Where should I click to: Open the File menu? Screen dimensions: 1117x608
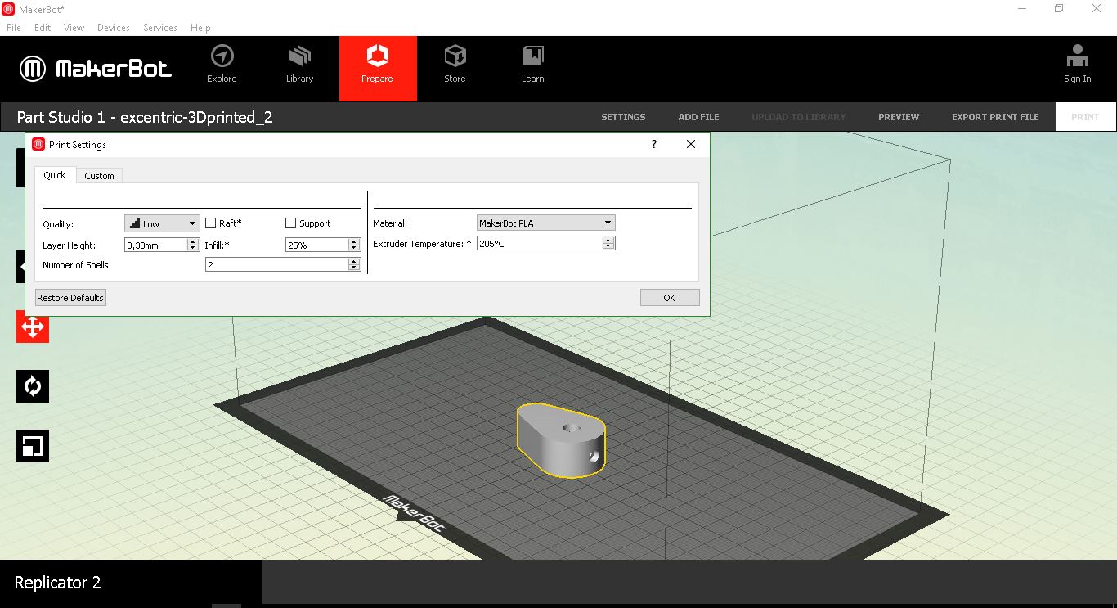[13, 27]
